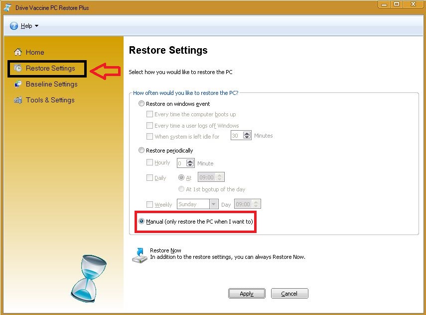Viewport: 426px width, 315px height.
Task: Maximize the Drive Vaccine window
Action: 397,4
